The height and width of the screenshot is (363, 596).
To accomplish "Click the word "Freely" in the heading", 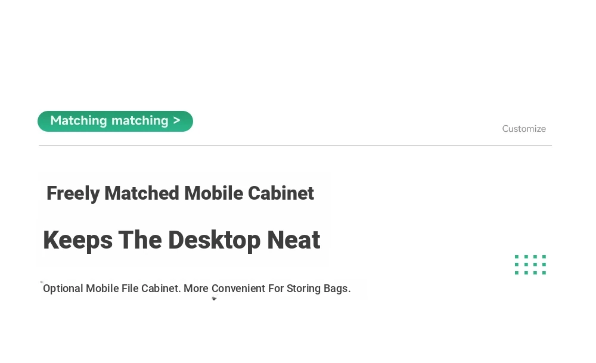I will click(x=73, y=194).
